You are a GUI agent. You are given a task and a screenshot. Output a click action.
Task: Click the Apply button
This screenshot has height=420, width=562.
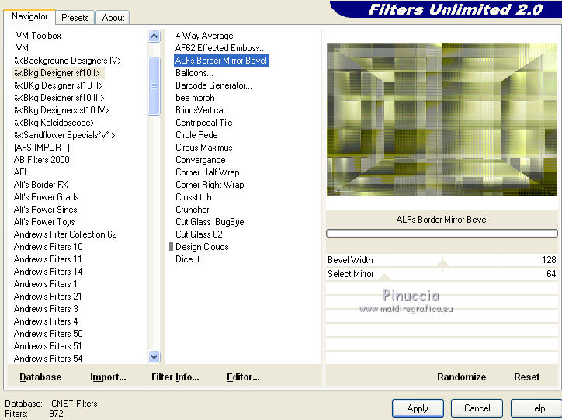point(418,408)
